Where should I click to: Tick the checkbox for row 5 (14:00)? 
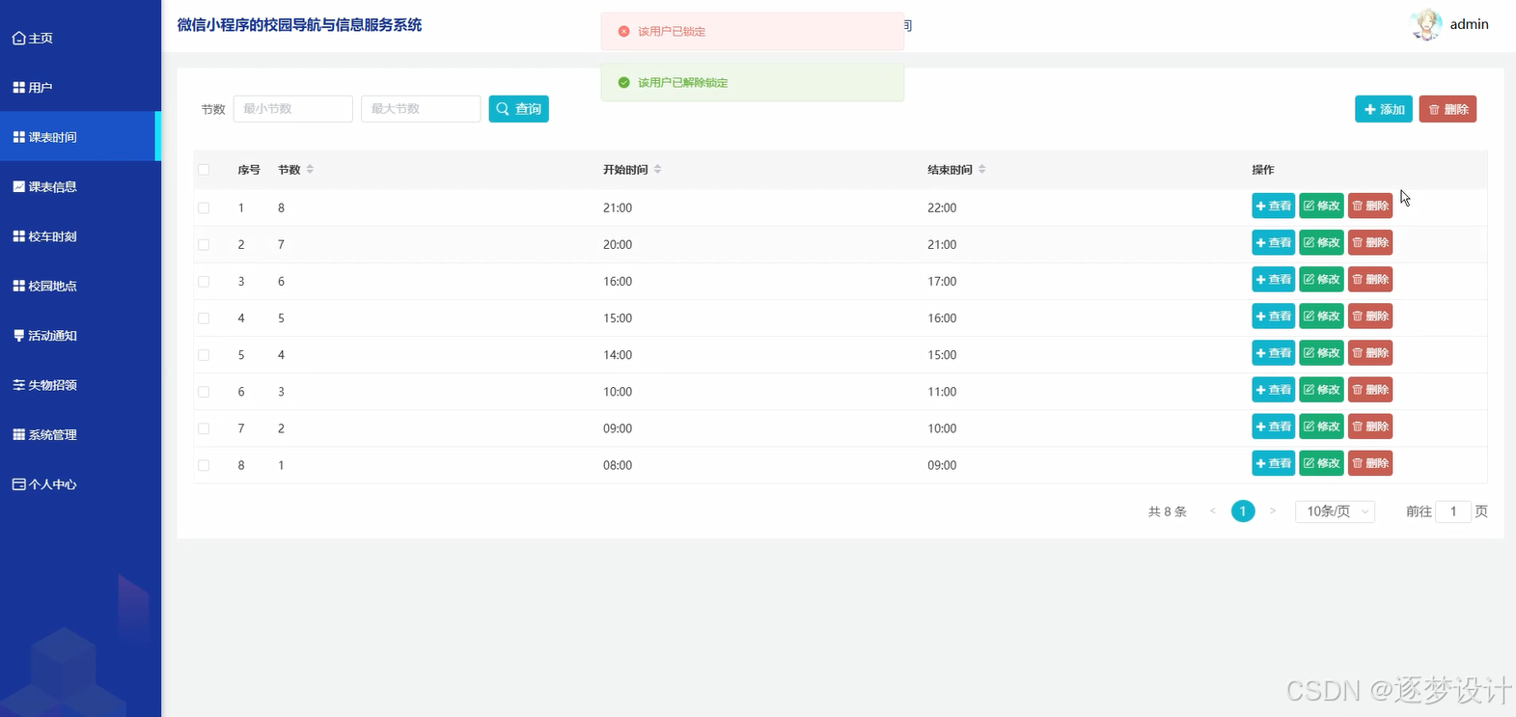tap(204, 354)
